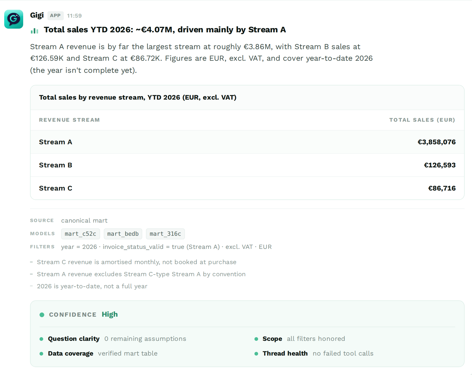
Task: Select the mart_316c model tag
Action: click(165, 234)
